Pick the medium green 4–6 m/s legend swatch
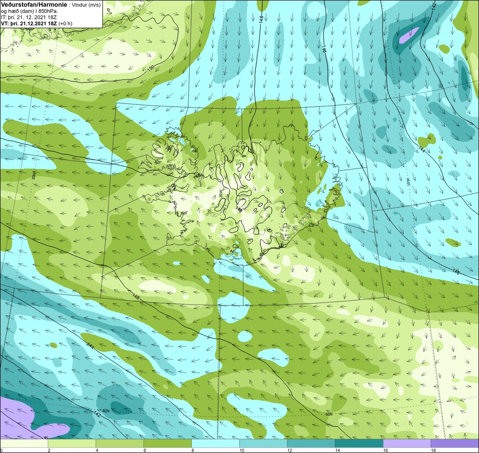The image size is (479, 453). click(x=120, y=443)
